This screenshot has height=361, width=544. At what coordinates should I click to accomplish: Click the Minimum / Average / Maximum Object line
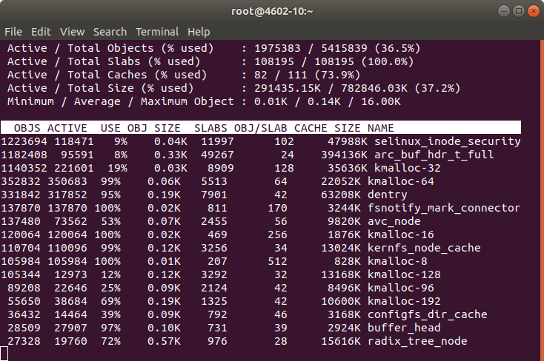click(204, 101)
